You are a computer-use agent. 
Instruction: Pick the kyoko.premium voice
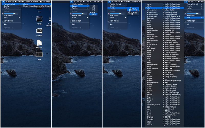(165, 69)
